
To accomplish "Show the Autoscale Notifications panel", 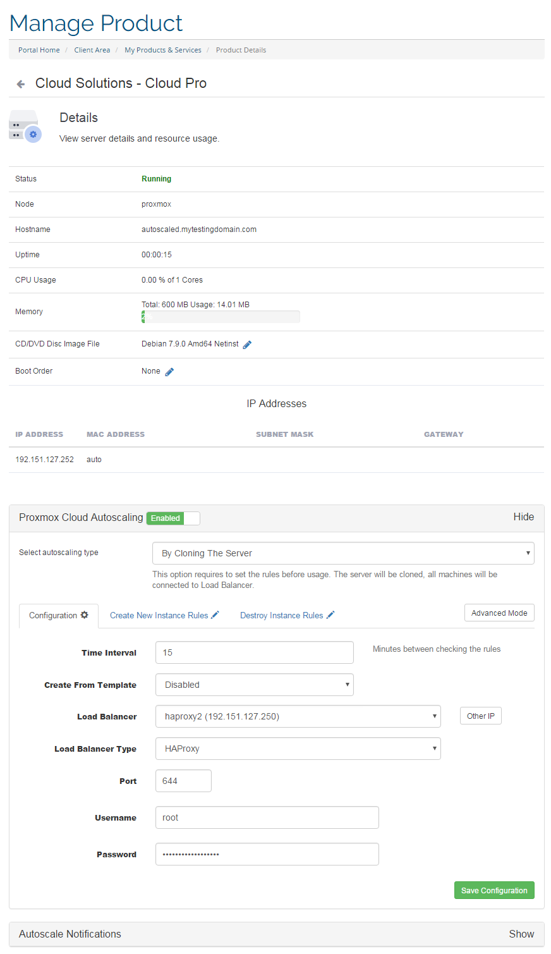I will coord(521,934).
